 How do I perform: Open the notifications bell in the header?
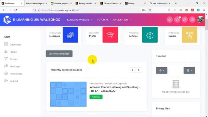tap(177, 20)
